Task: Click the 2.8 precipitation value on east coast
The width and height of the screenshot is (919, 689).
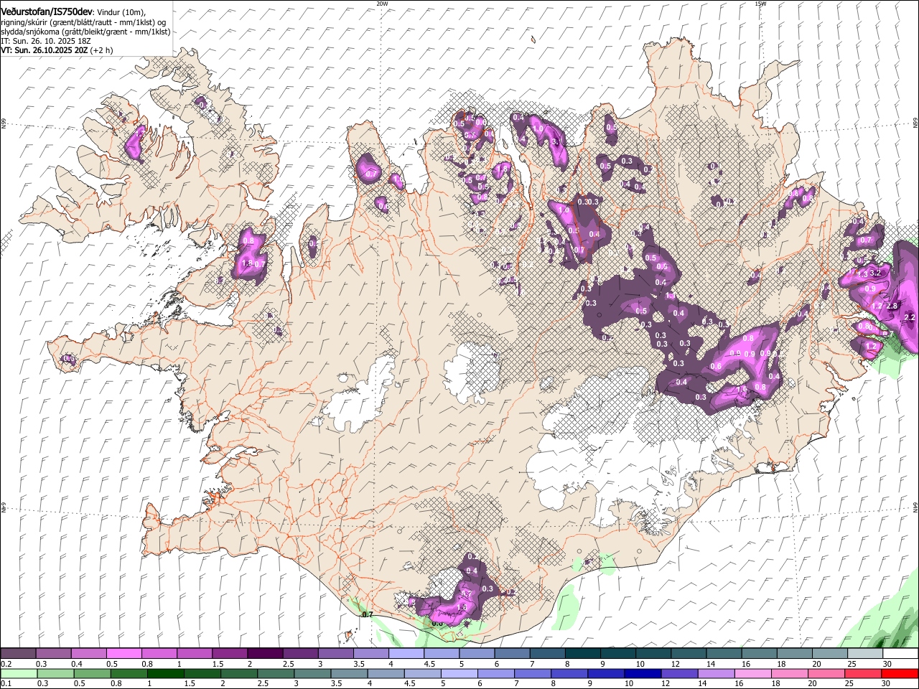Action: (892, 306)
